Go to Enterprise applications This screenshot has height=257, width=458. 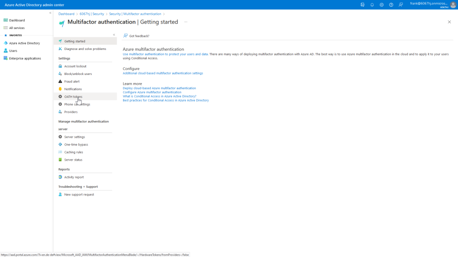coord(25,58)
